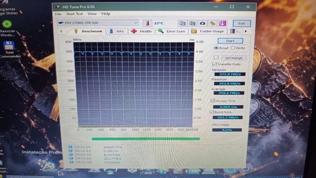Open the View menu
Screen dimensions: 316x178
[92, 14]
